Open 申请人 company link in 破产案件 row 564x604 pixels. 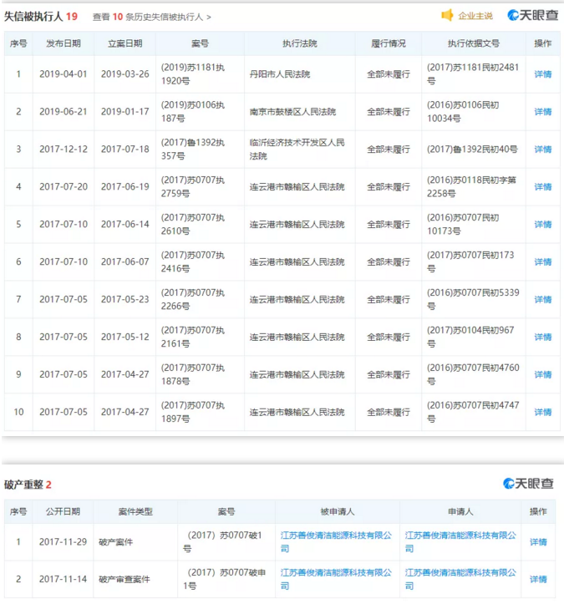click(460, 542)
